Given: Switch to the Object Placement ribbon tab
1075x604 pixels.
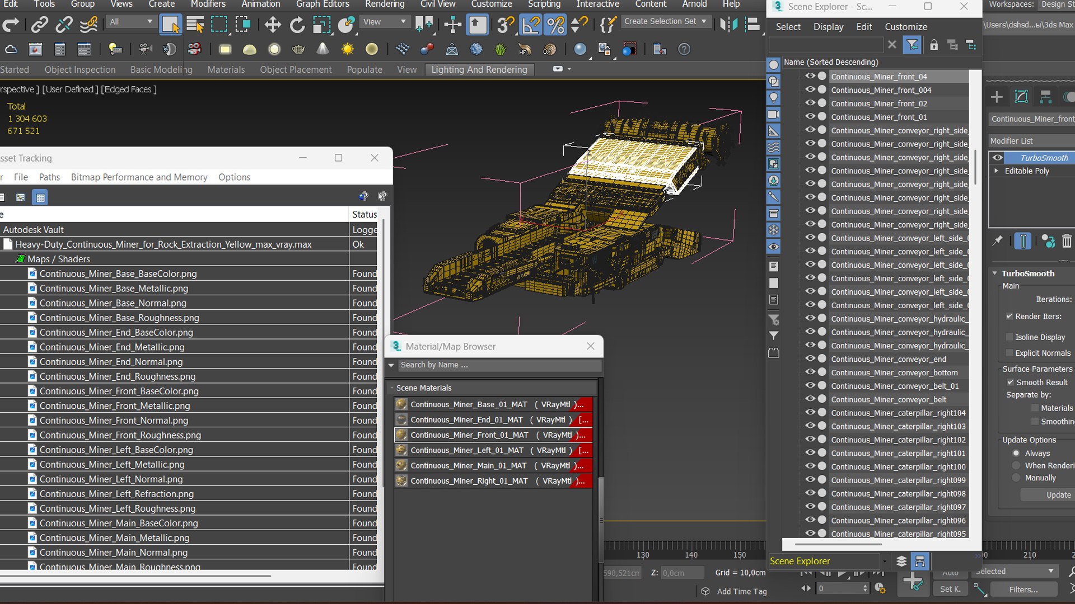Looking at the screenshot, I should (x=296, y=69).
